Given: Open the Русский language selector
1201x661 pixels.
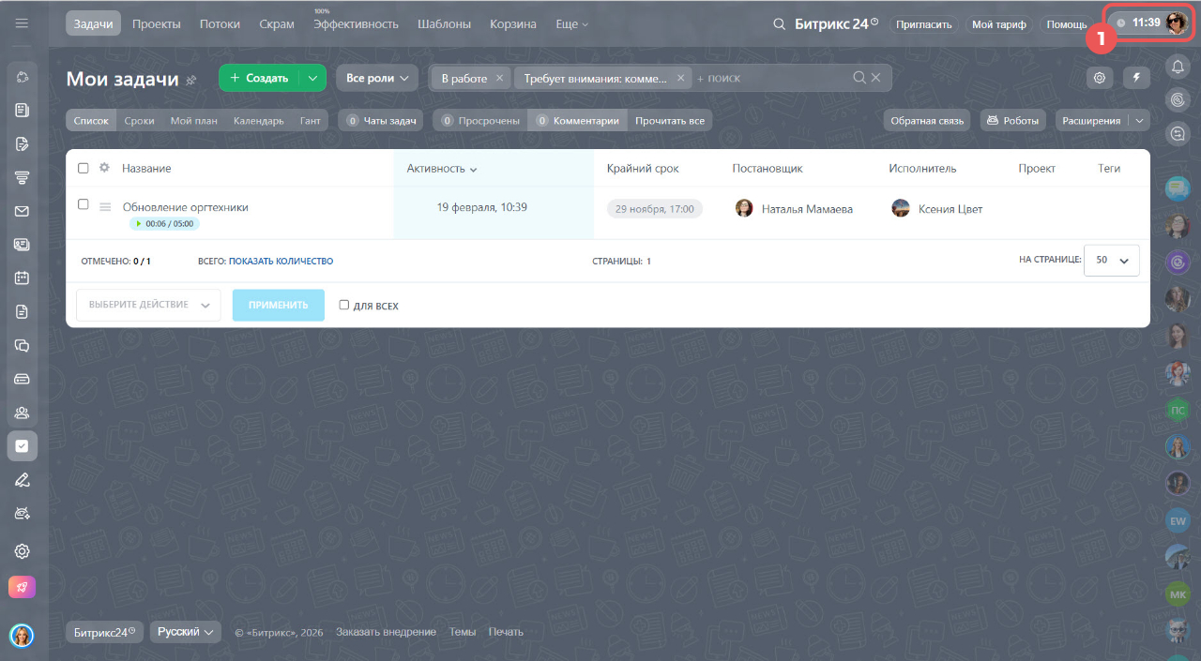Looking at the screenshot, I should click(186, 632).
